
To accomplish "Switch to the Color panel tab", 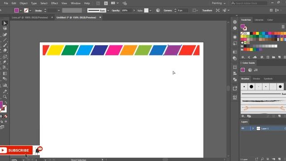I will [270, 20].
